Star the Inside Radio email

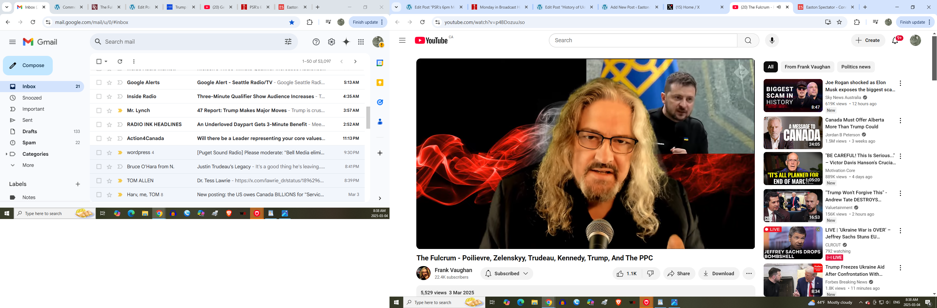pos(109,96)
